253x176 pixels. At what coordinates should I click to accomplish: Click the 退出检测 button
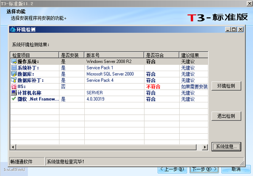click(x=226, y=116)
